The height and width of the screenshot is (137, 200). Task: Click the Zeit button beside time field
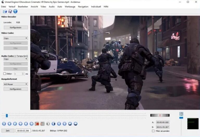(8, 131)
